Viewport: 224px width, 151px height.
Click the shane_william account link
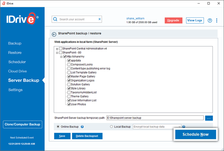(135, 19)
